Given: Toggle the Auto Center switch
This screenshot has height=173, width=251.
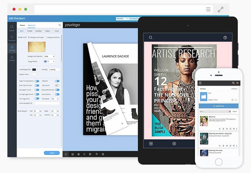Looking at the screenshot, I should tap(57, 94).
